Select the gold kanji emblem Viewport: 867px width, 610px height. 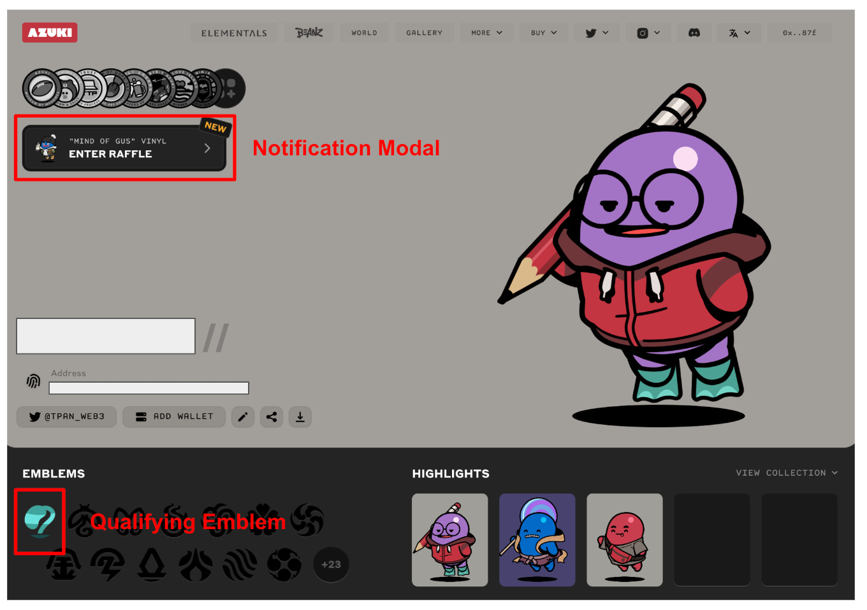coord(64,565)
